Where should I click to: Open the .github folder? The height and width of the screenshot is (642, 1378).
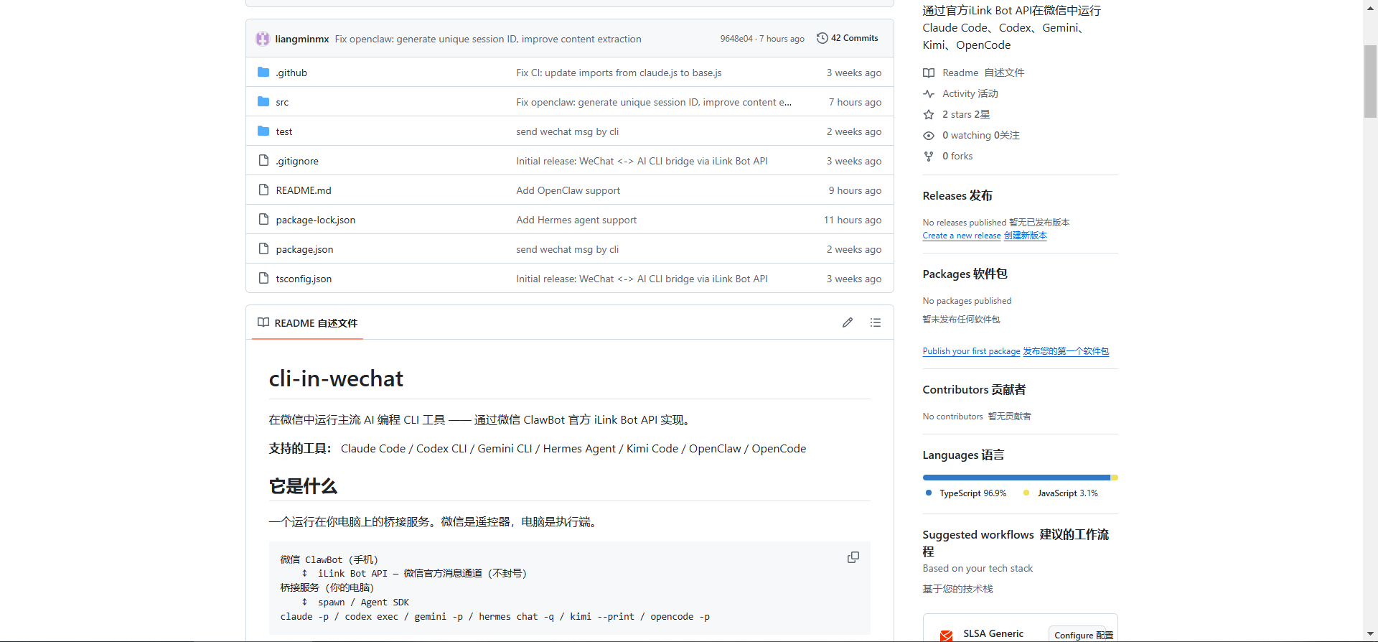tap(291, 73)
